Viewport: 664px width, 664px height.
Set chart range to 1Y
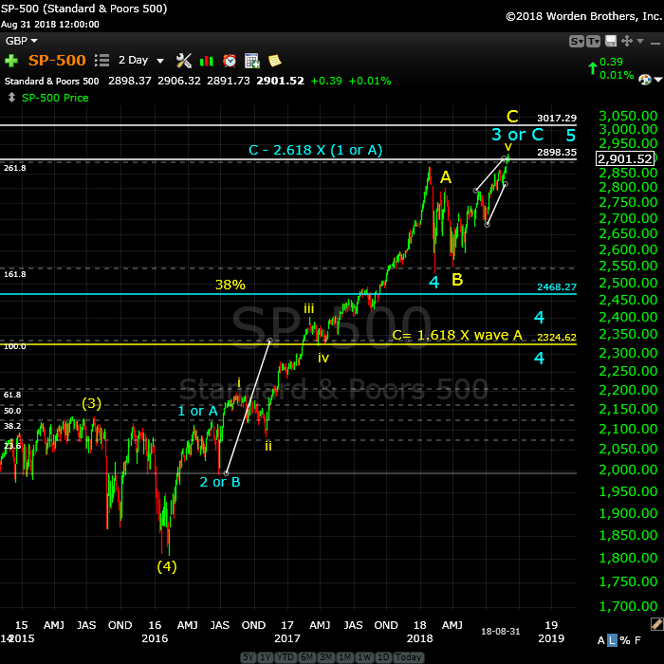(266, 657)
